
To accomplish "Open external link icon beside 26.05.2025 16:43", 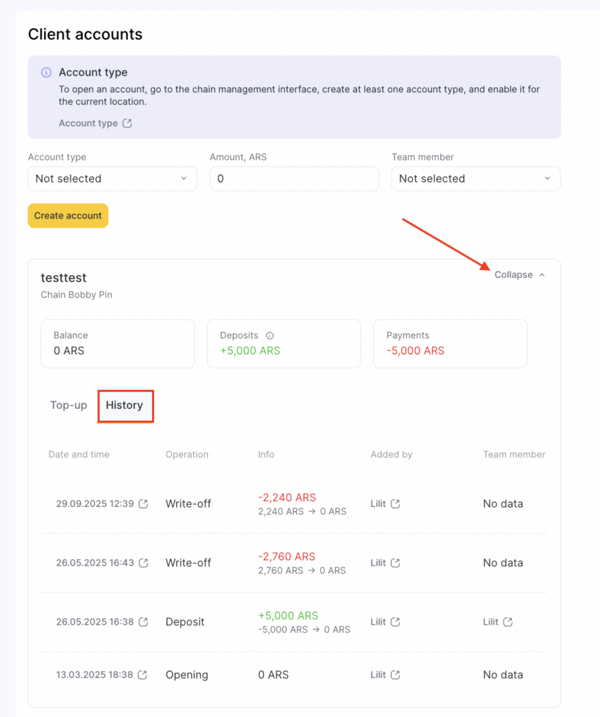I will pyautogui.click(x=144, y=563).
